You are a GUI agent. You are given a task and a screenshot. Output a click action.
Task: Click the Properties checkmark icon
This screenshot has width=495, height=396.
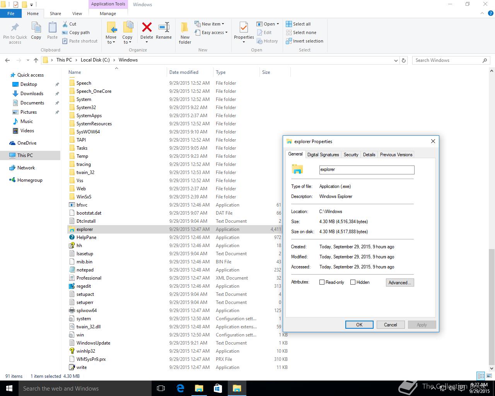click(244, 27)
